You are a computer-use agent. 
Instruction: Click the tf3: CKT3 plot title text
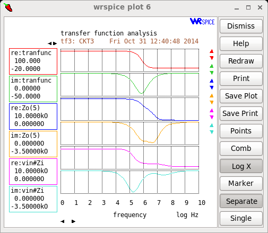(77, 41)
